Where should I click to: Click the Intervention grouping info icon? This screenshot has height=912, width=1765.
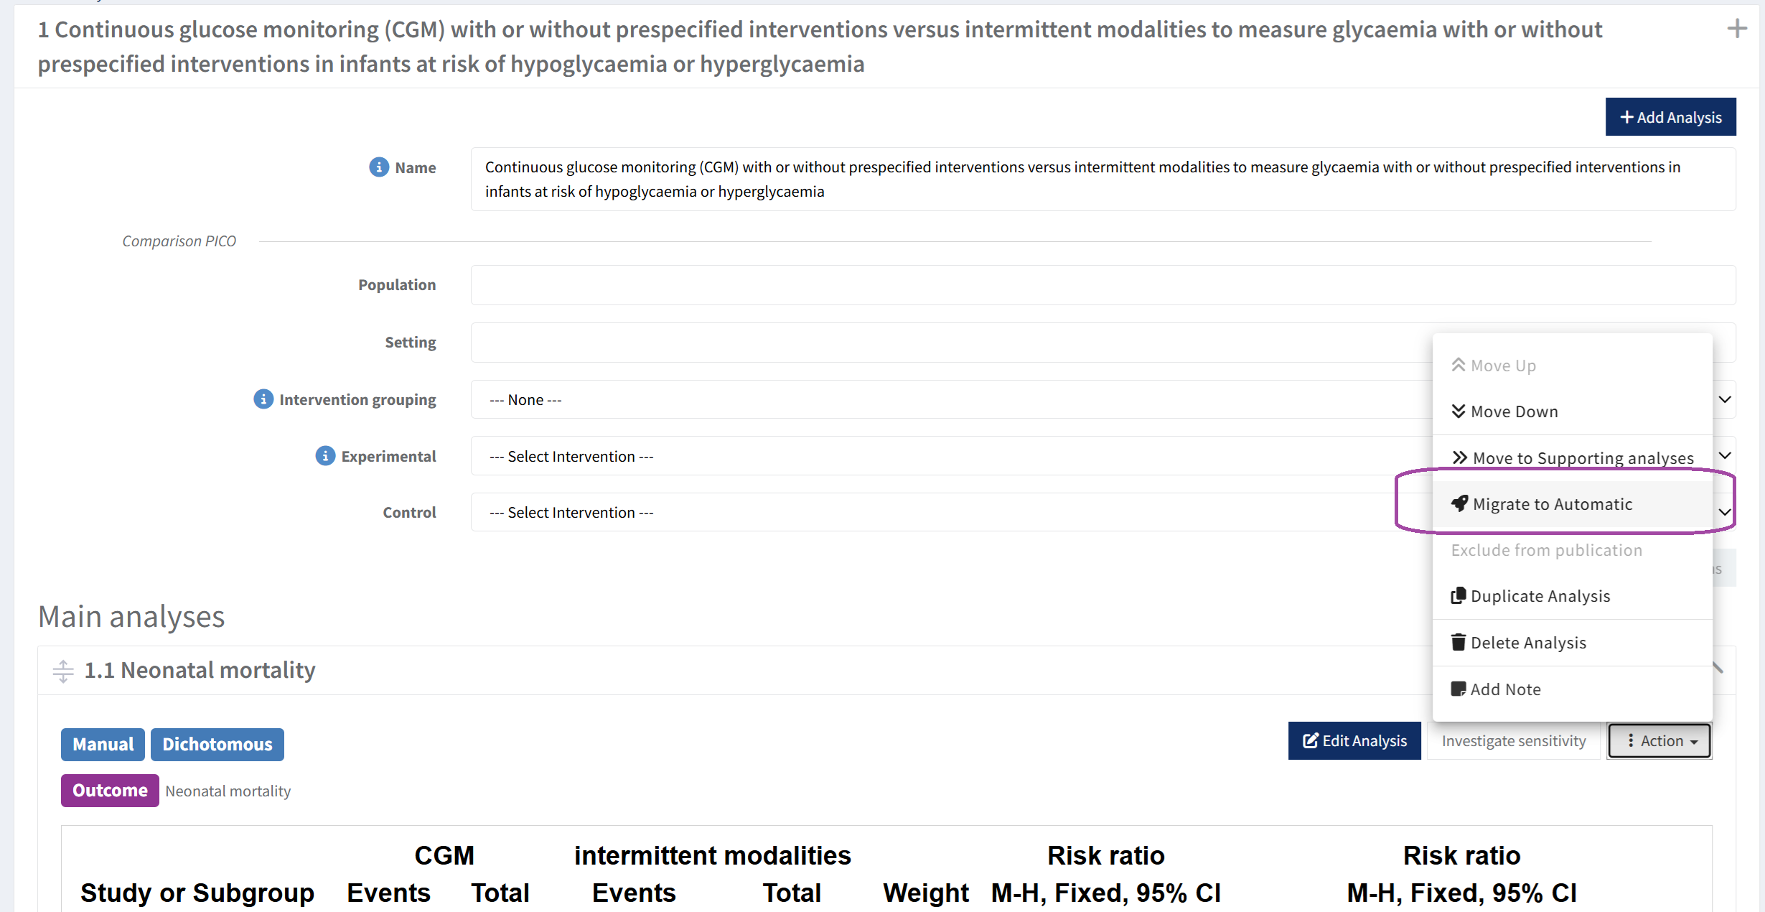(263, 399)
